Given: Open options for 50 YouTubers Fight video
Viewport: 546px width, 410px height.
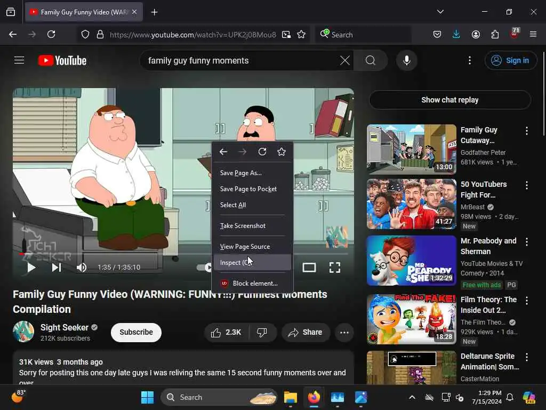Looking at the screenshot, I should coord(526,185).
